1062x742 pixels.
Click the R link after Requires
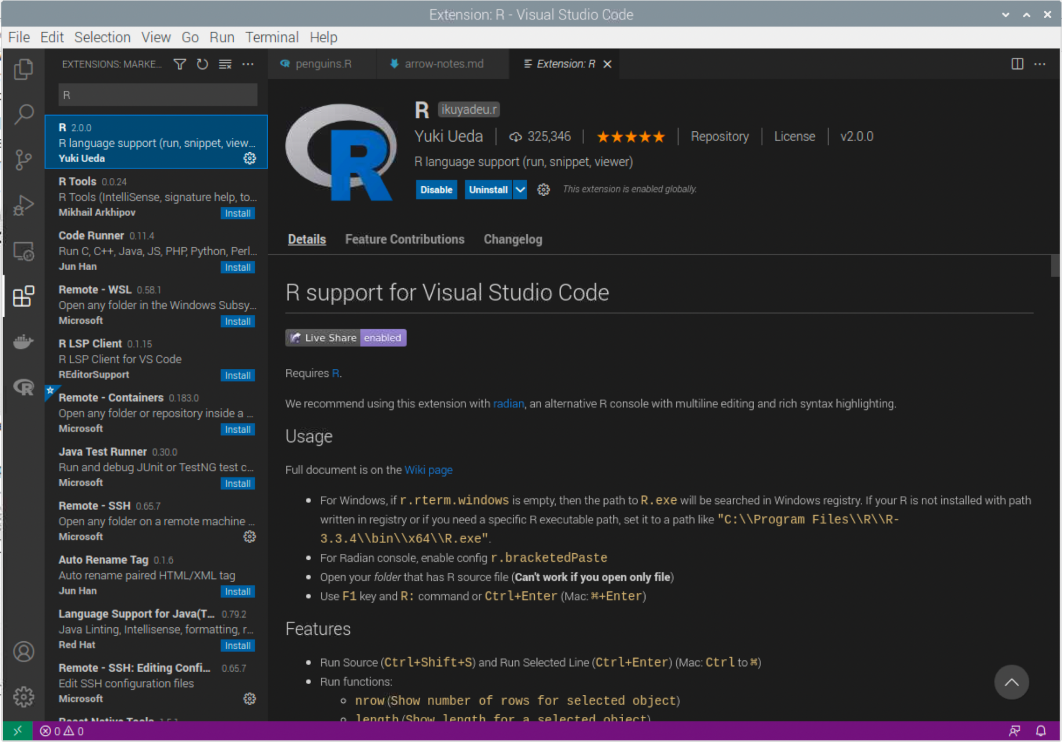(x=335, y=373)
